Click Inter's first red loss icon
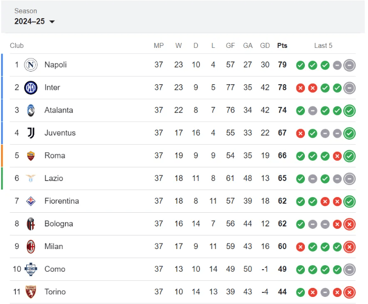 [x=300, y=88]
